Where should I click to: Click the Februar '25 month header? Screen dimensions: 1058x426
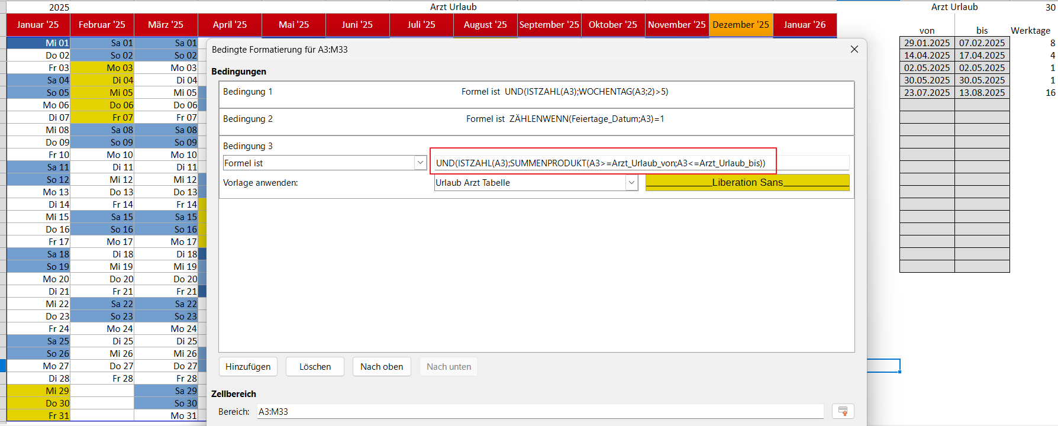pyautogui.click(x=102, y=25)
